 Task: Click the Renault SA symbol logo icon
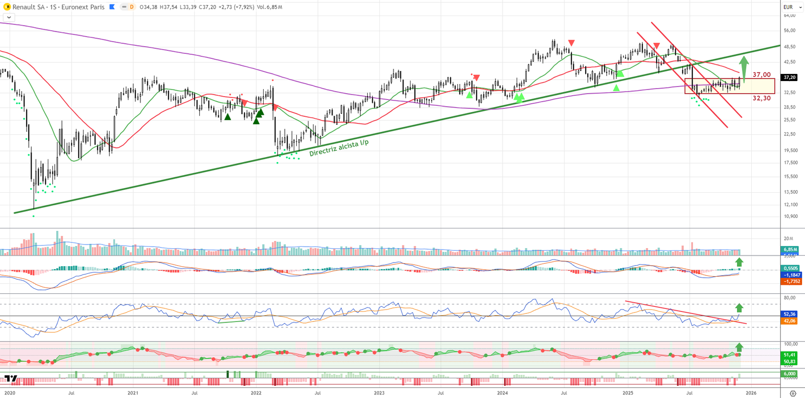click(7, 7)
